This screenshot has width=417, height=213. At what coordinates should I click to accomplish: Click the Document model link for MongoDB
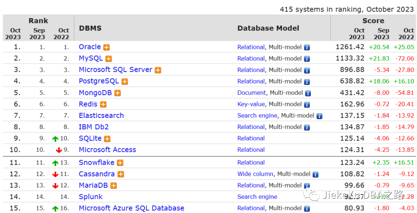[x=252, y=93]
